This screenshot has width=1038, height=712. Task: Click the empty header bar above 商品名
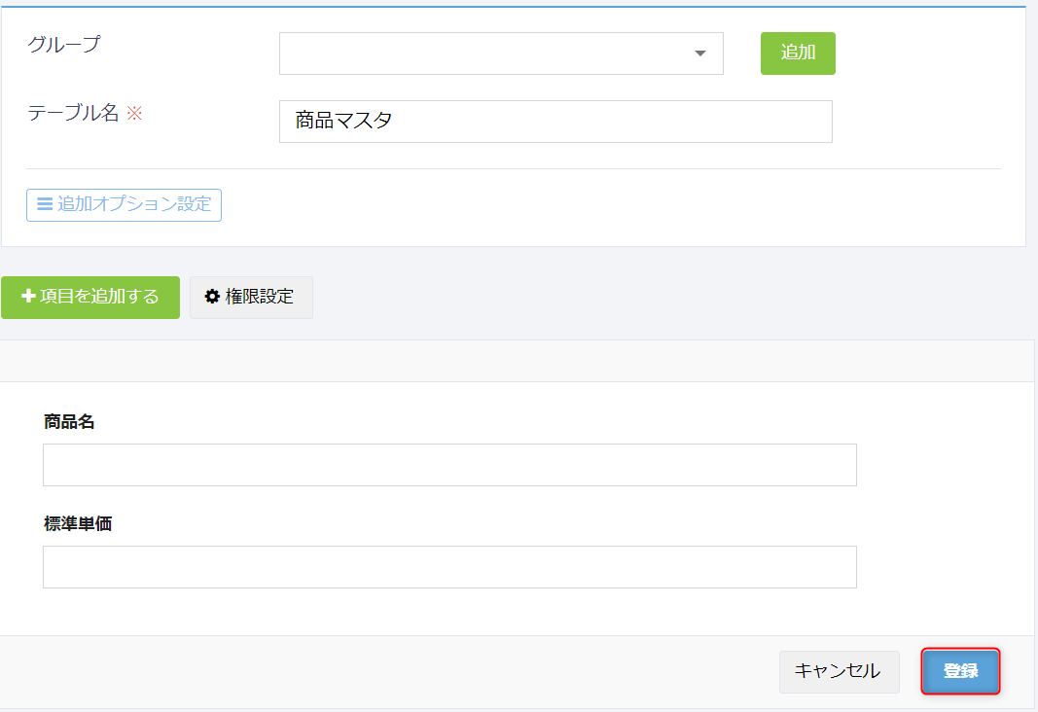pos(516,361)
